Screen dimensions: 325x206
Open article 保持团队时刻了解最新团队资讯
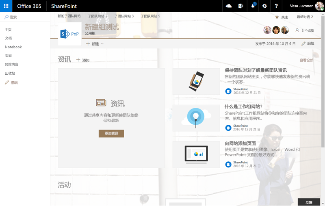click(x=256, y=70)
